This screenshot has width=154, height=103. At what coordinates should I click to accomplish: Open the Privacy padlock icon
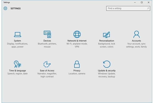(77, 64)
